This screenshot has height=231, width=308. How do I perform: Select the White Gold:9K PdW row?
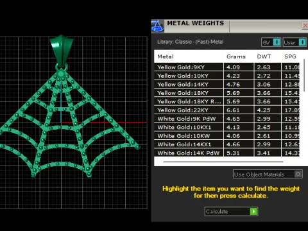pyautogui.click(x=227, y=119)
